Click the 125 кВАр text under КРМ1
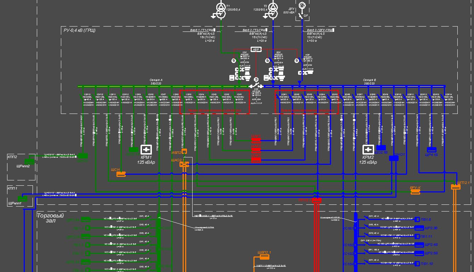 [146, 162]
